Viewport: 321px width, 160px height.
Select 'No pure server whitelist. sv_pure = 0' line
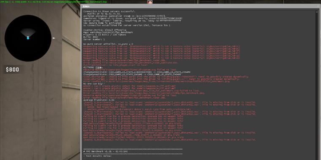click(x=108, y=44)
